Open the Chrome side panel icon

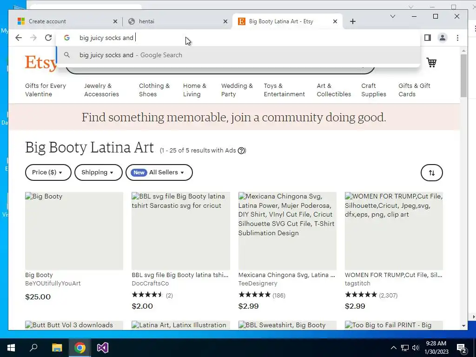tap(428, 38)
